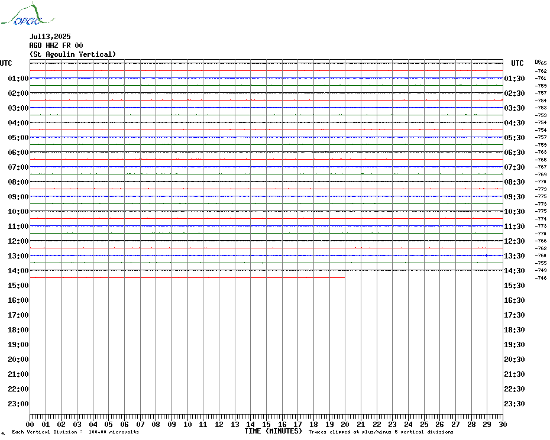Click the 18:00 hour label
The width and height of the screenshot is (550, 440).
18,330
